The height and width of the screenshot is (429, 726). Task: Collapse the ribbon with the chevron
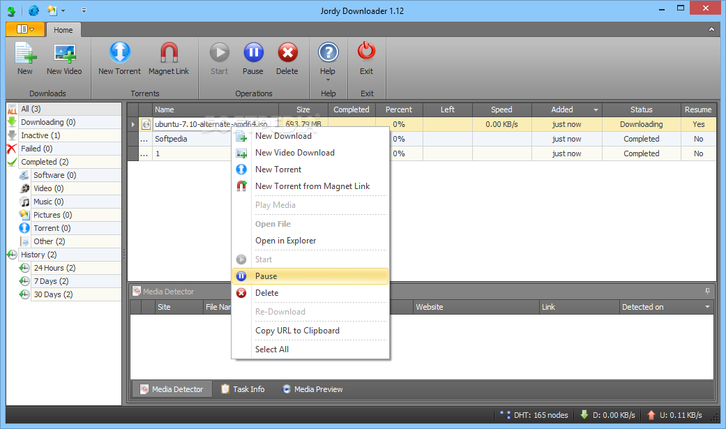[711, 30]
